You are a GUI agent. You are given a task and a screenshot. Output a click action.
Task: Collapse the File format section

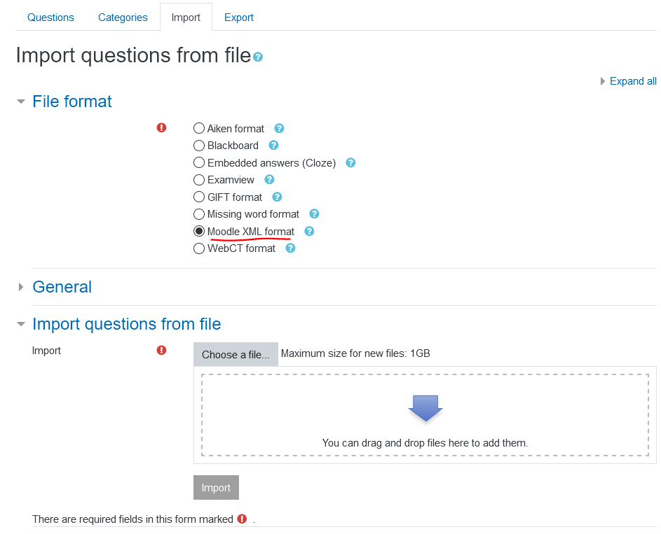click(x=72, y=101)
